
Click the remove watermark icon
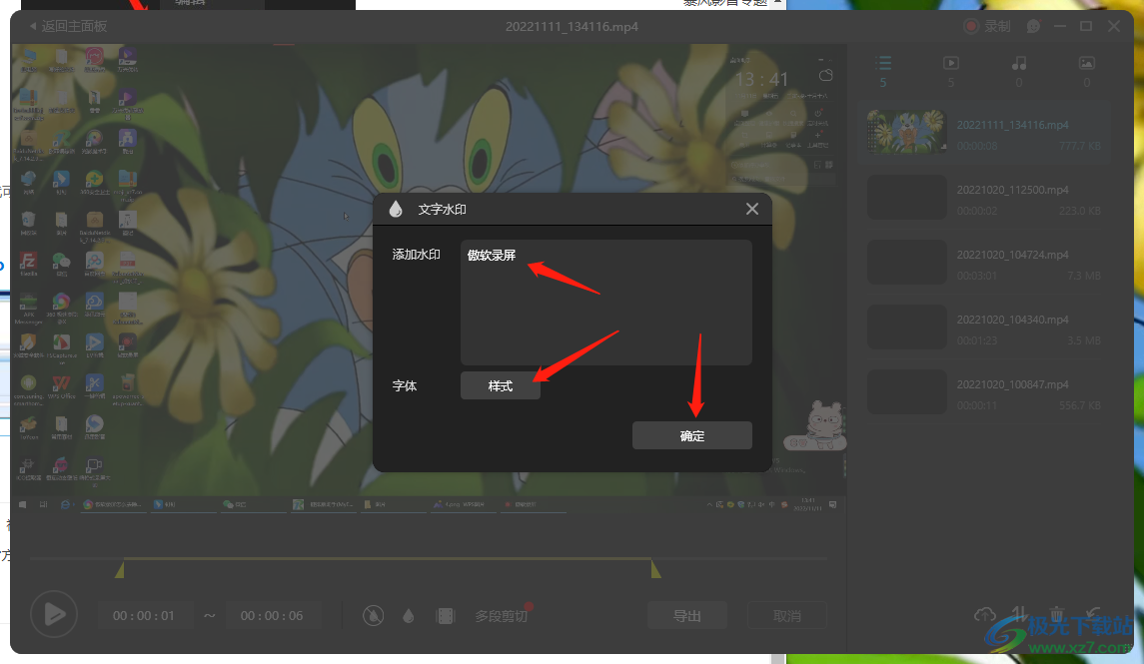pyautogui.click(x=373, y=616)
